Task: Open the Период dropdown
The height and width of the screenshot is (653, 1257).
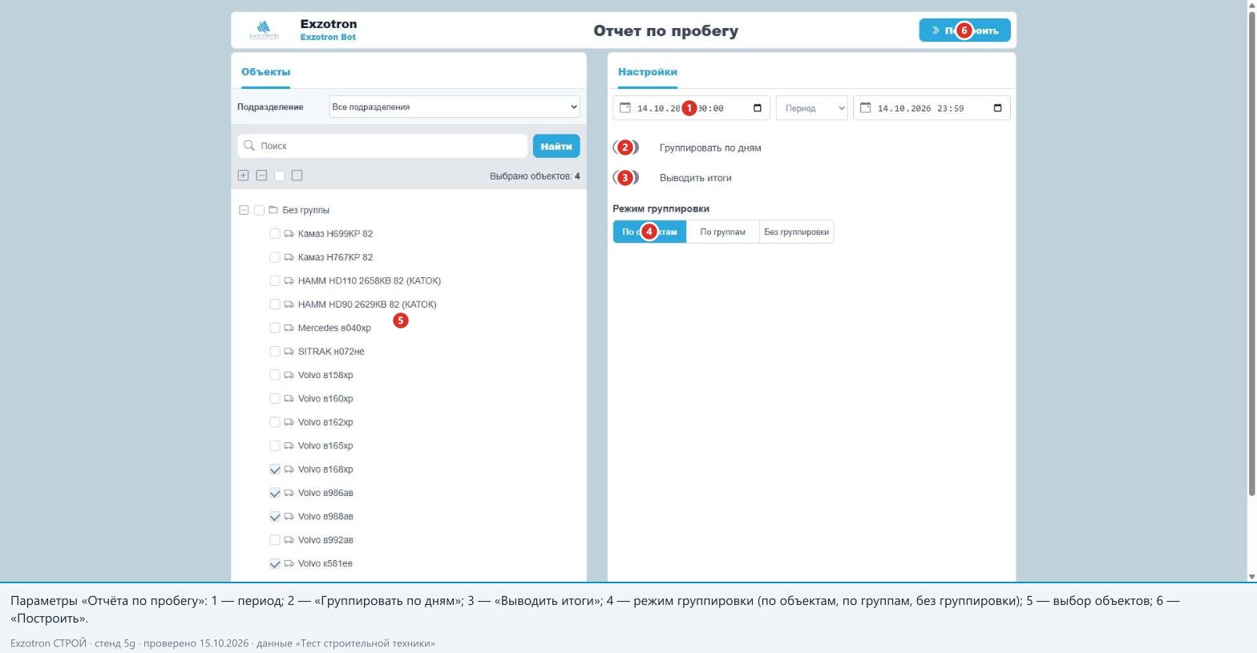Action: pos(811,108)
